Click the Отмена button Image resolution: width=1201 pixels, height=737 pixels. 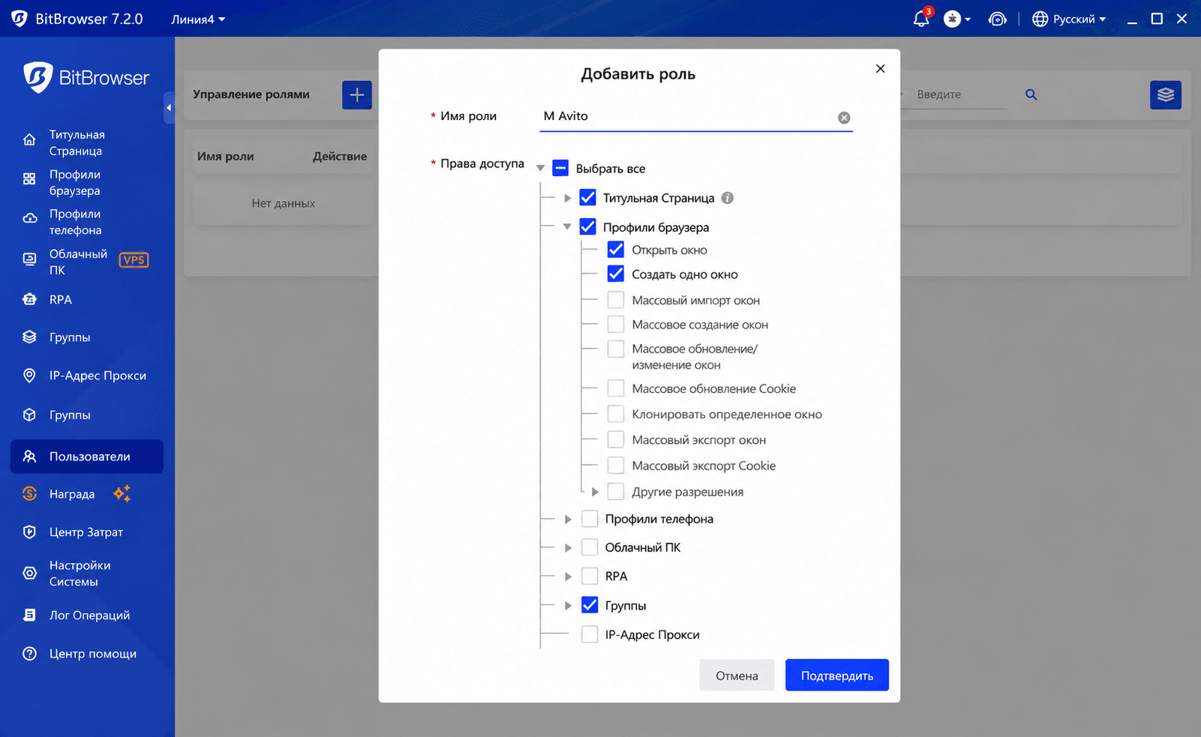tap(737, 676)
